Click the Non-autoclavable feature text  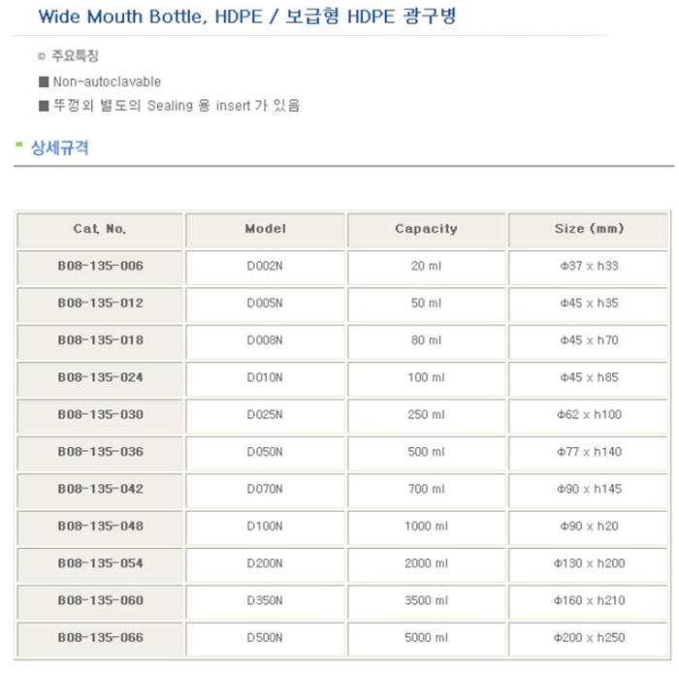(106, 81)
